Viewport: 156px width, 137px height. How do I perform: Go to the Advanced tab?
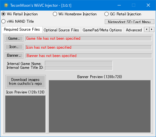point(134,30)
